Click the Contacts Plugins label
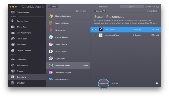The height and width of the screenshot is (97, 169). pos(62,23)
